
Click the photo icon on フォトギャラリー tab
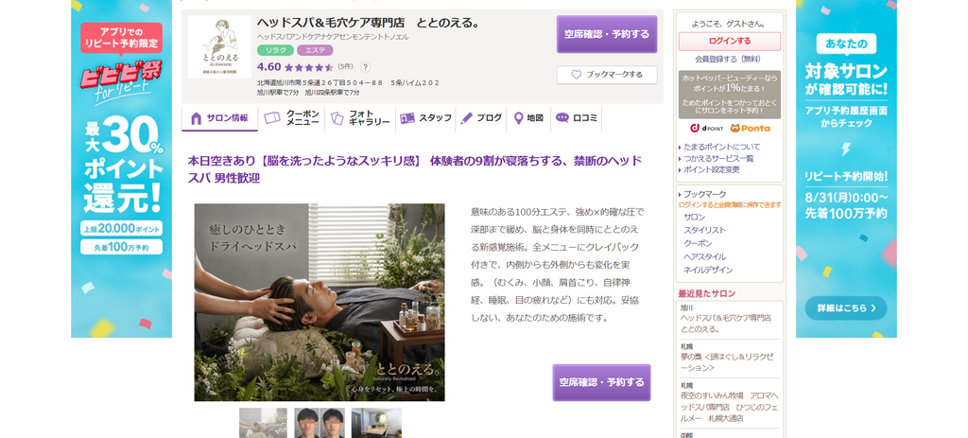tap(337, 118)
